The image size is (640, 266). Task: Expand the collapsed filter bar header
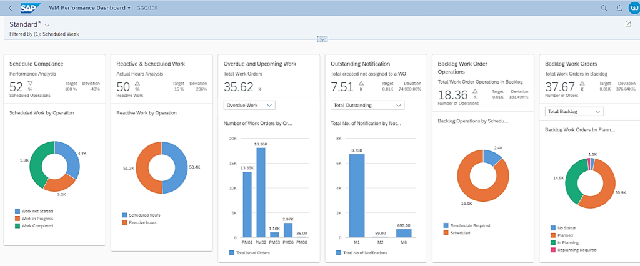pos(322,39)
